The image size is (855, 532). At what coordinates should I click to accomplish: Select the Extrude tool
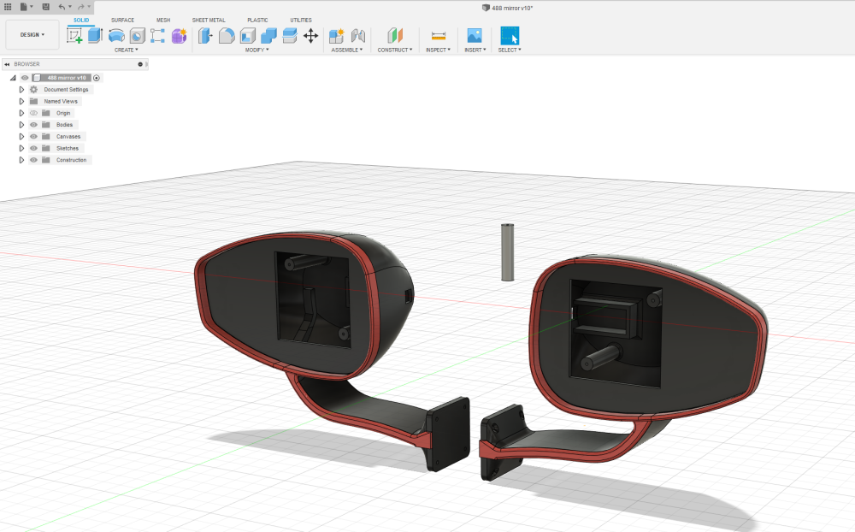[95, 36]
